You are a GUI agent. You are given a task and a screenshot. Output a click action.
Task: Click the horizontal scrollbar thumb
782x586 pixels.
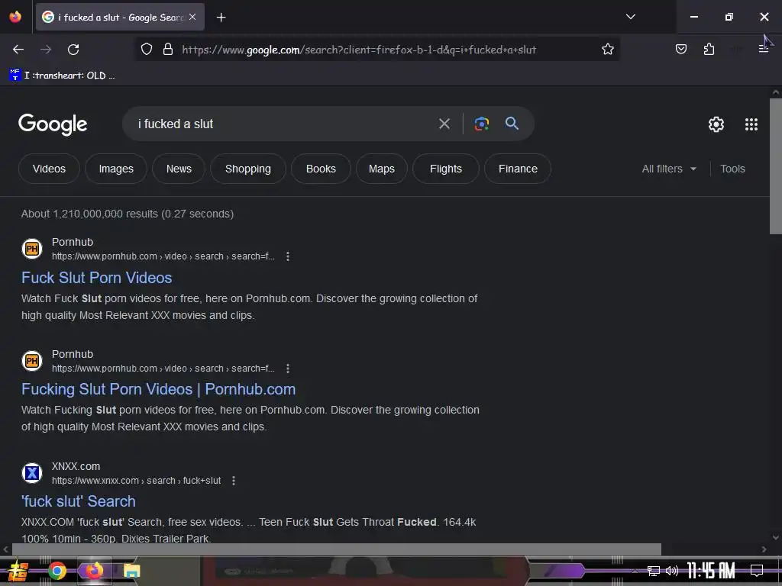tap(337, 549)
